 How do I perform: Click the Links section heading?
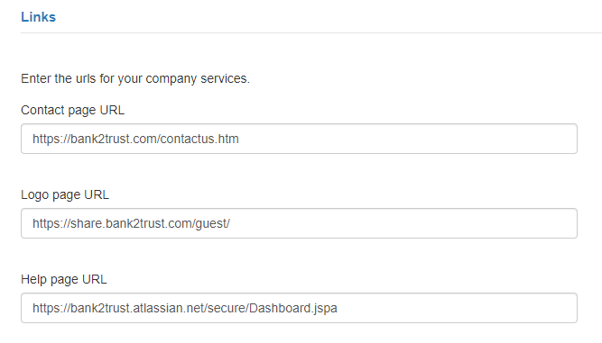click(39, 17)
